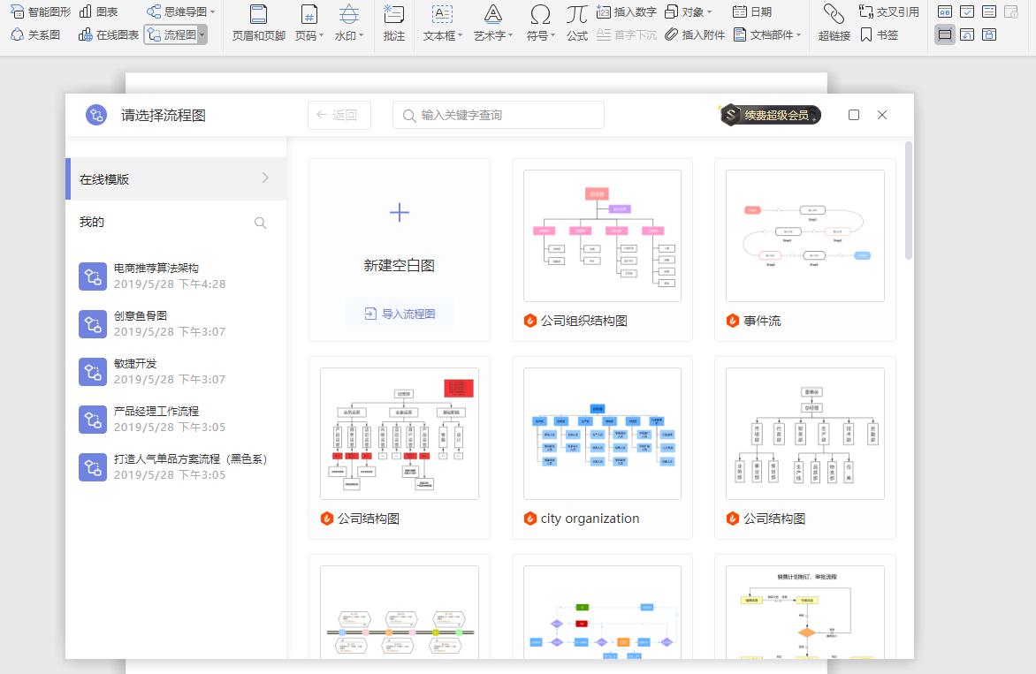Click 续费超级会员 membership button
Screen dimensions: 1036x674
(771, 115)
